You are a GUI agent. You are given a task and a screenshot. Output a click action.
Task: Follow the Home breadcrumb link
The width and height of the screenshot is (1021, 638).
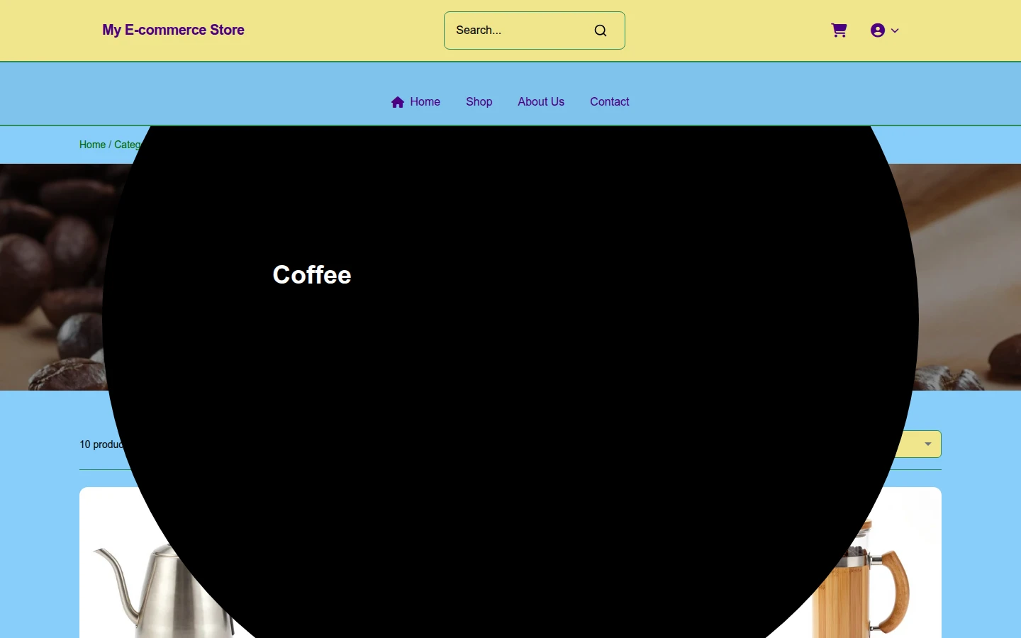pos(92,145)
